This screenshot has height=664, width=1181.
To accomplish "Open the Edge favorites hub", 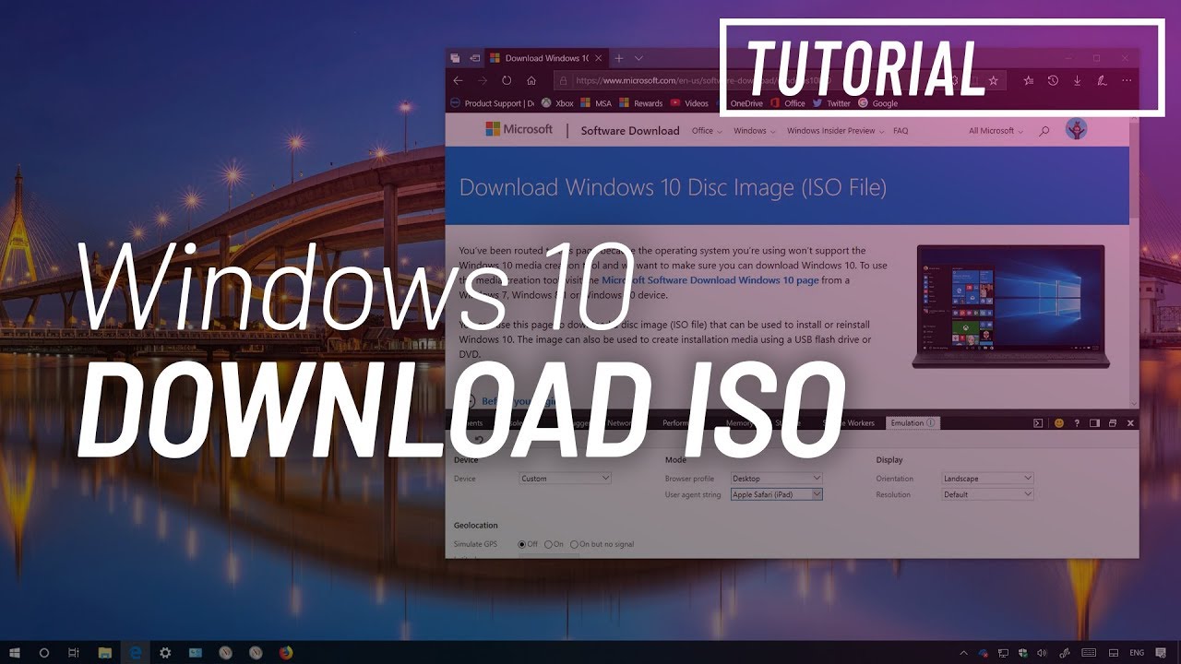I will [x=1029, y=80].
